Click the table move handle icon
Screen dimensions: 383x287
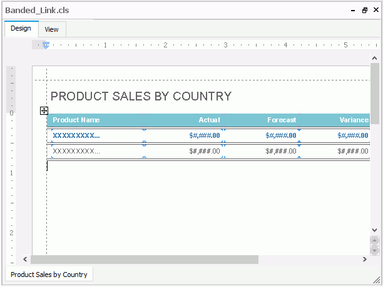pyautogui.click(x=44, y=110)
